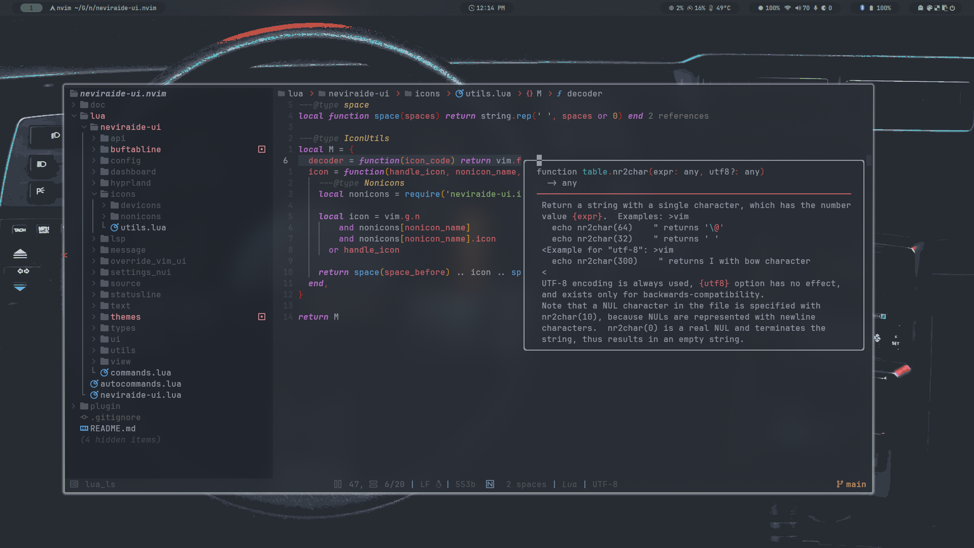Viewport: 974px width, 548px height.
Task: Click the git branch main icon
Action: coord(840,484)
